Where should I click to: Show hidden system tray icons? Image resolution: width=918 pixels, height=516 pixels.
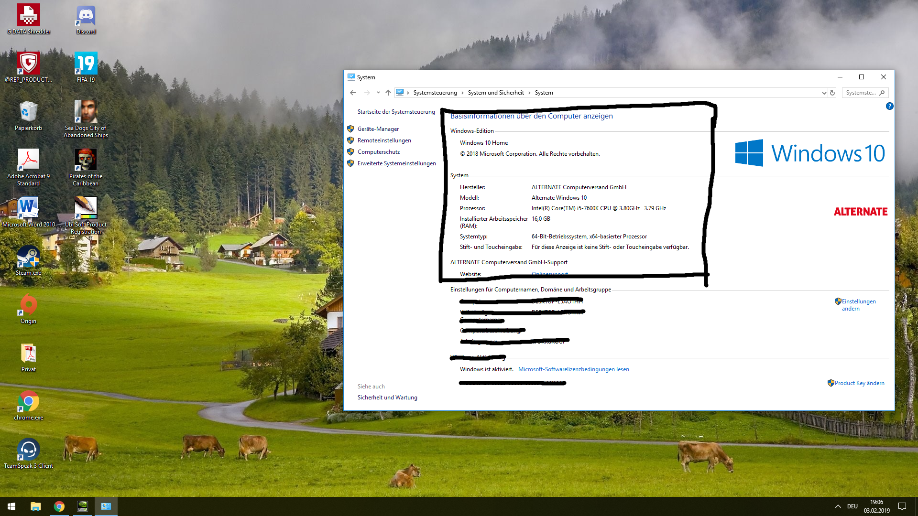(838, 506)
